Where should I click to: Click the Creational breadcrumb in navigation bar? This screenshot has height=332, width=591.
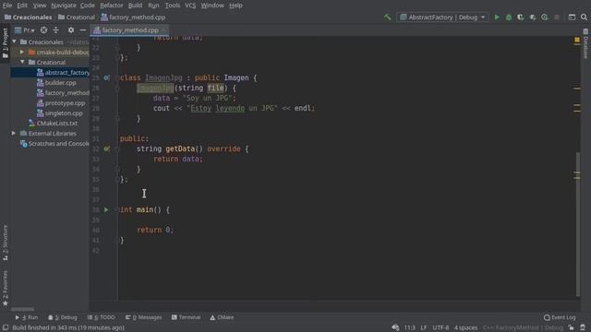77,18
